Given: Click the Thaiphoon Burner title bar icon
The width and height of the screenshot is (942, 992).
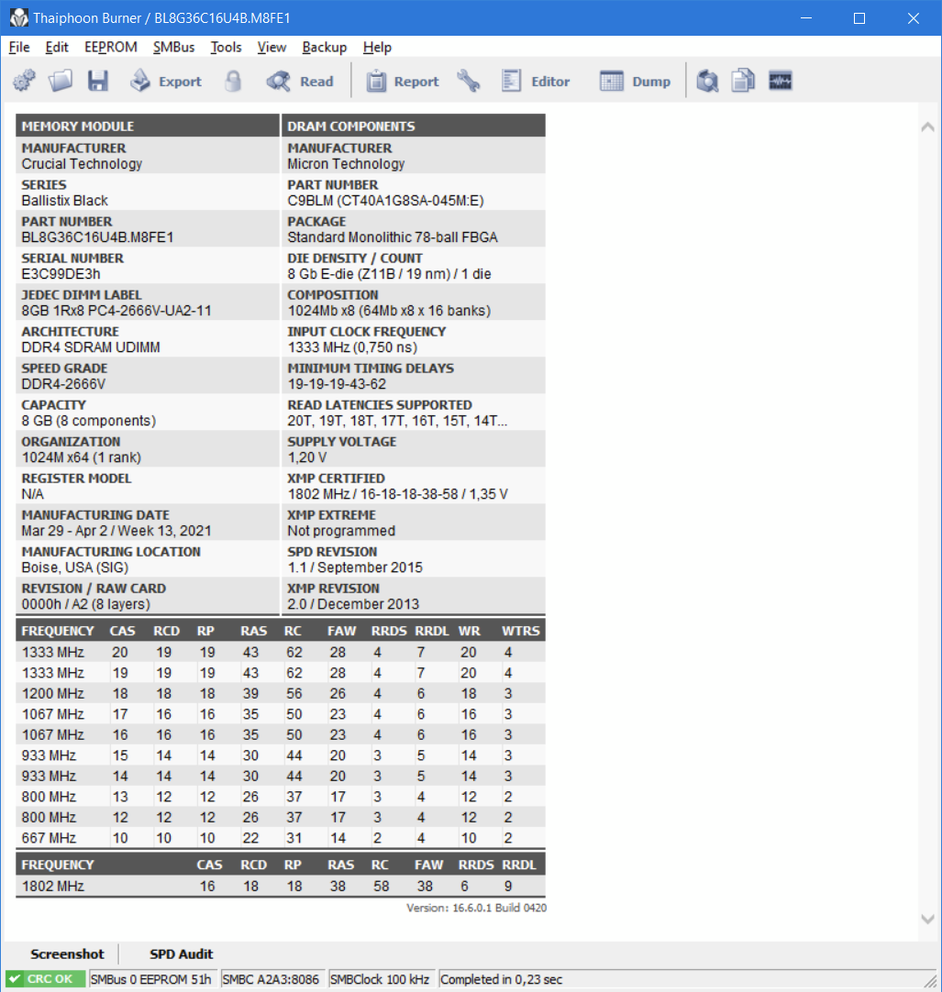Looking at the screenshot, I should click(19, 17).
